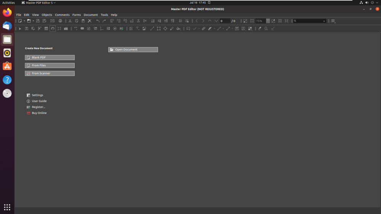The width and height of the screenshot is (381, 214).
Task: Click the Undo arrow icon
Action: tap(98, 21)
